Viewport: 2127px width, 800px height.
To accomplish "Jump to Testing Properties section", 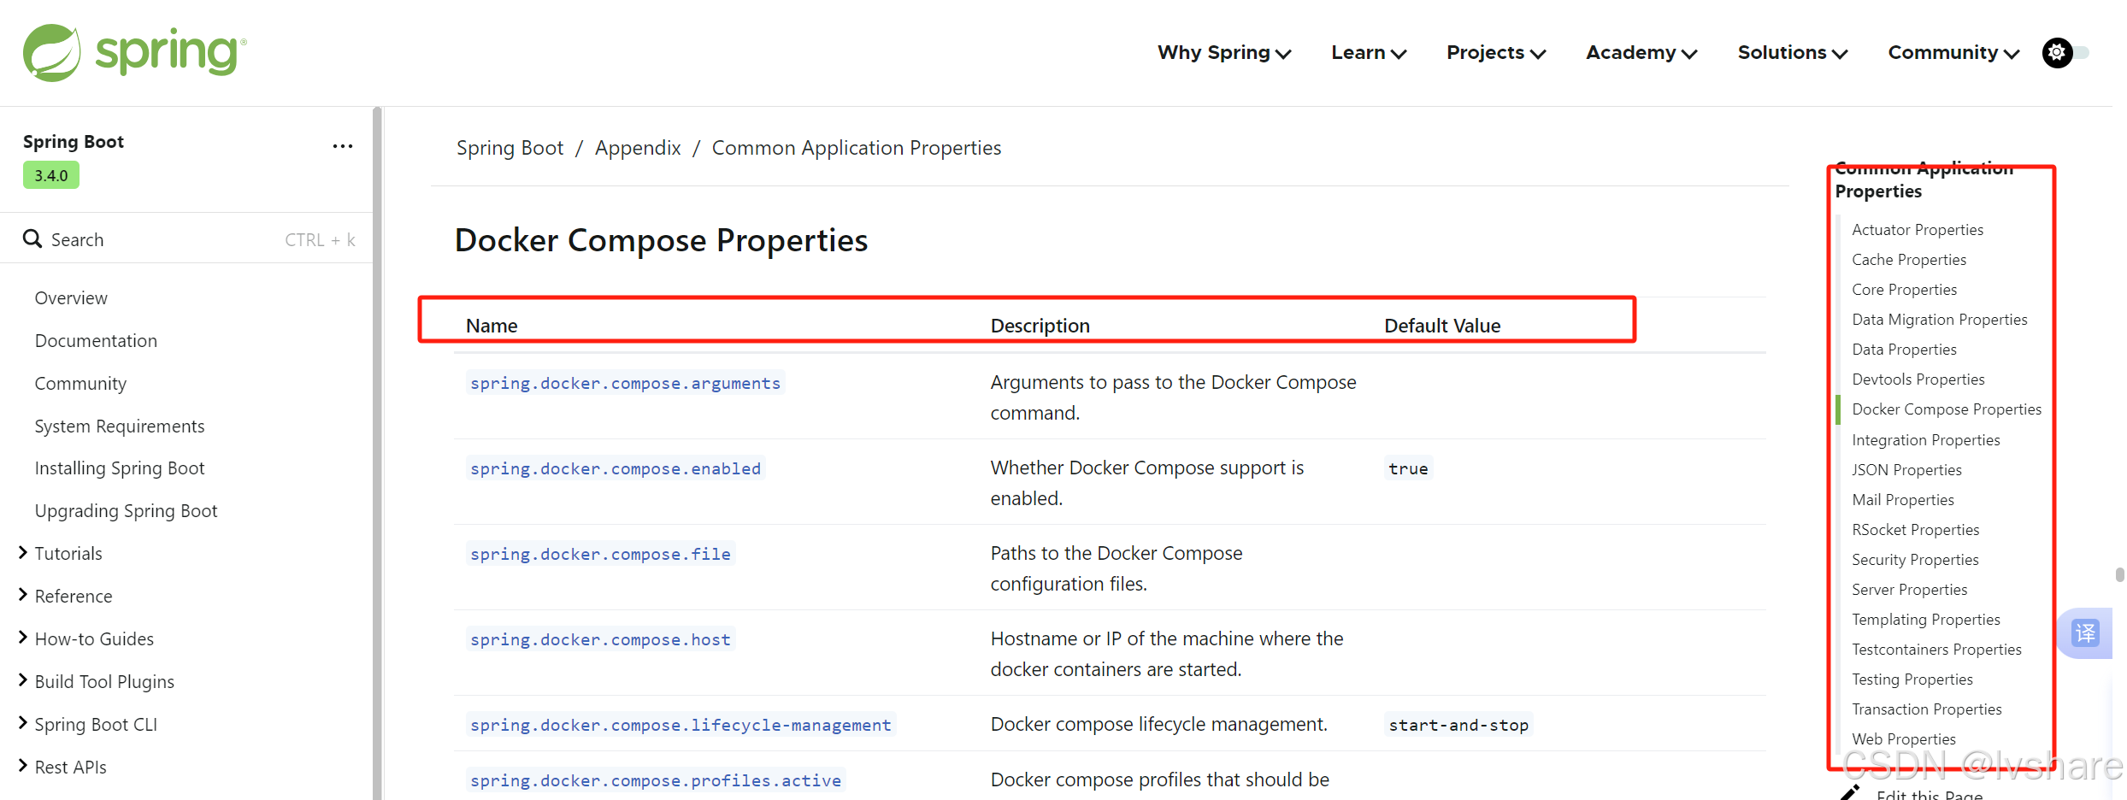I will click(x=1912, y=679).
